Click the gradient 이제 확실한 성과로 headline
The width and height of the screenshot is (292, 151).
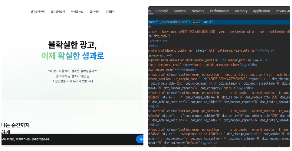click(x=72, y=56)
